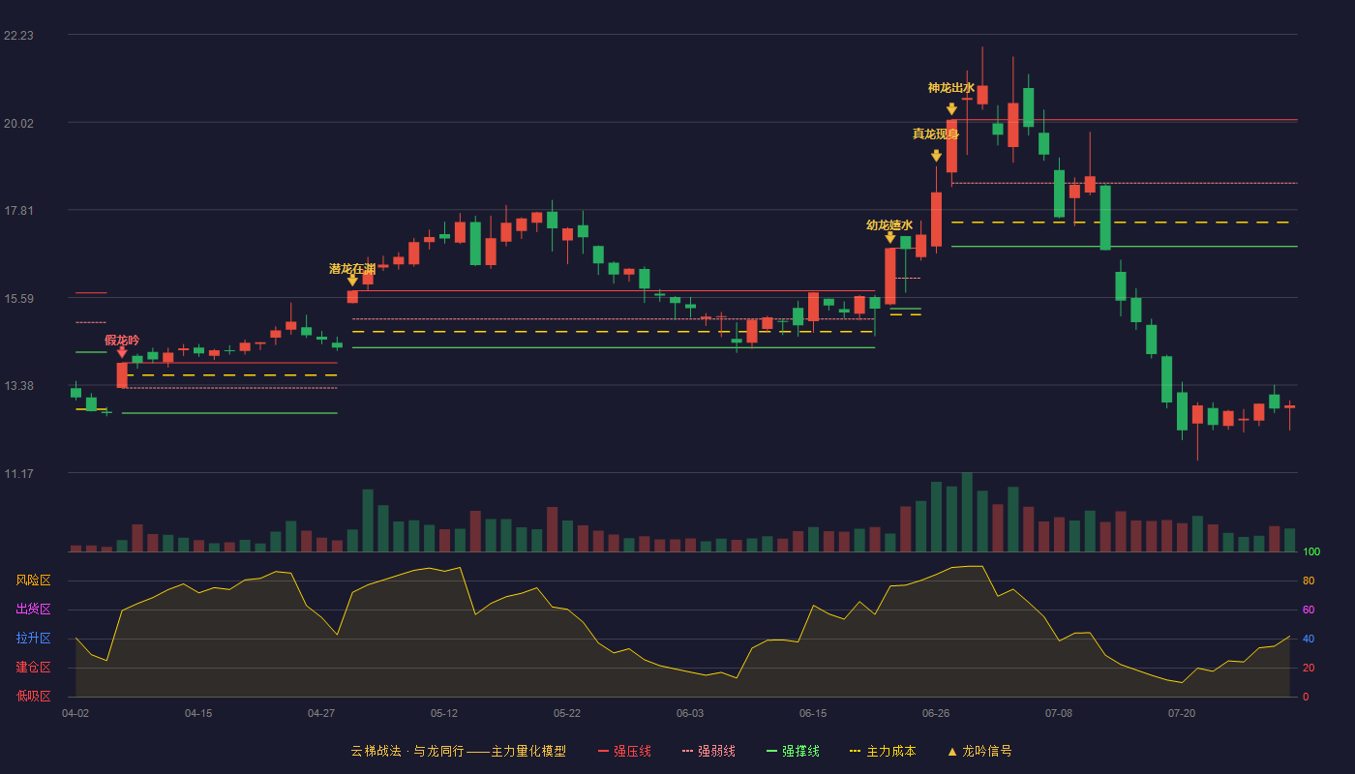Toggle the 主力成本 legend series
The width and height of the screenshot is (1355, 774).
click(883, 751)
